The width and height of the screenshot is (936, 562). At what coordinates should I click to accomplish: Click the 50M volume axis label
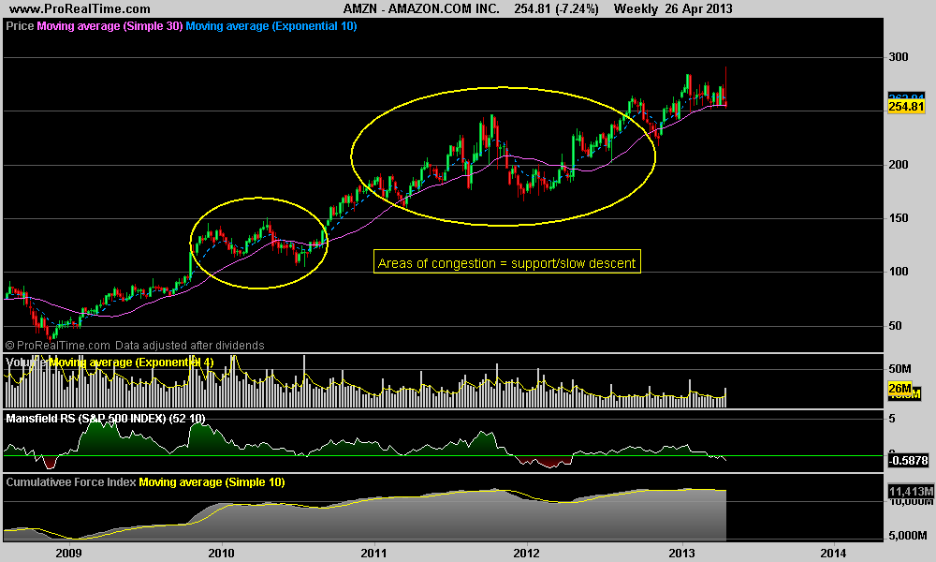coord(899,369)
